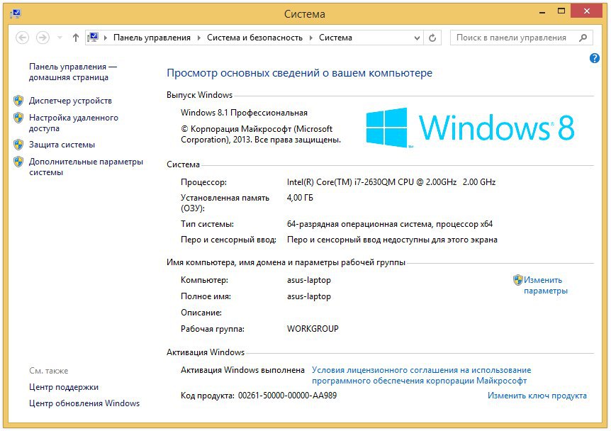
Task: Click the processor value Intel(R) Core(TM) i7-2630QM
Action: click(391, 182)
